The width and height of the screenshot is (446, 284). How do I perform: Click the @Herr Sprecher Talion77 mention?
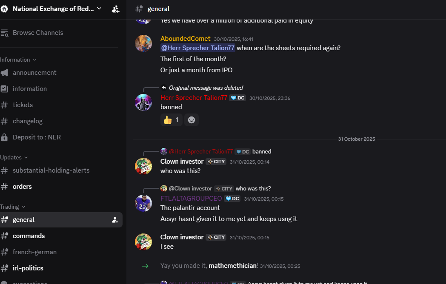[198, 48]
